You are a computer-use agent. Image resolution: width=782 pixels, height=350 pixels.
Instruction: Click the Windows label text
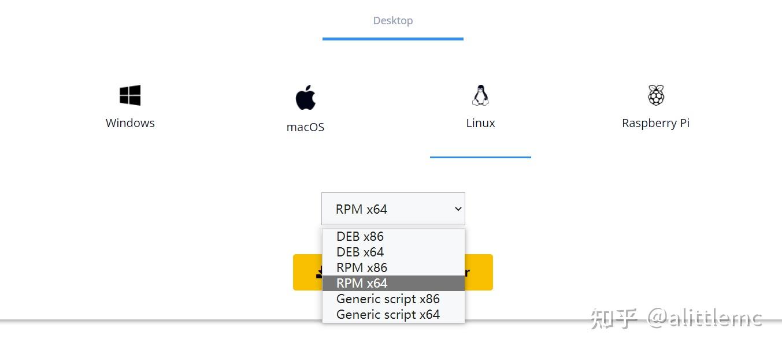point(129,122)
